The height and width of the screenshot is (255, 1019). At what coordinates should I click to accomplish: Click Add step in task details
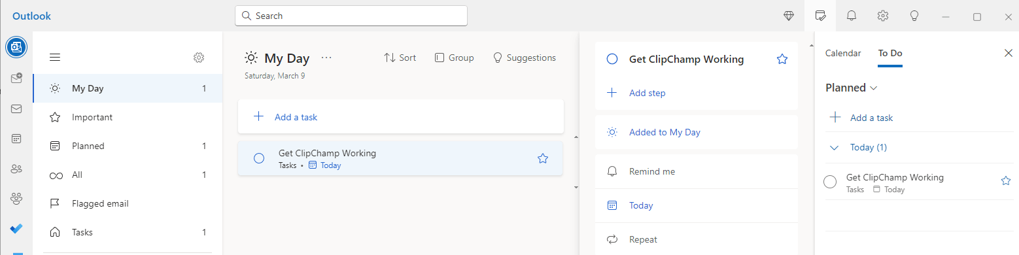click(647, 93)
